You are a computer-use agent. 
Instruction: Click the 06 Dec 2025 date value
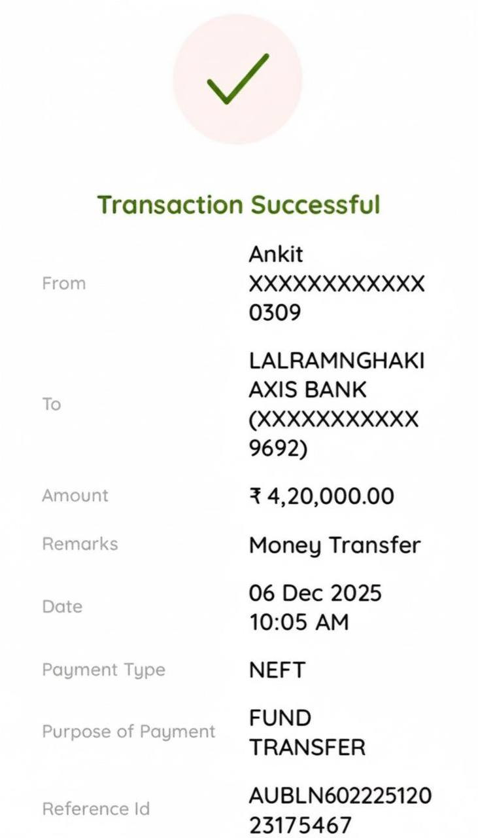pyautogui.click(x=315, y=593)
